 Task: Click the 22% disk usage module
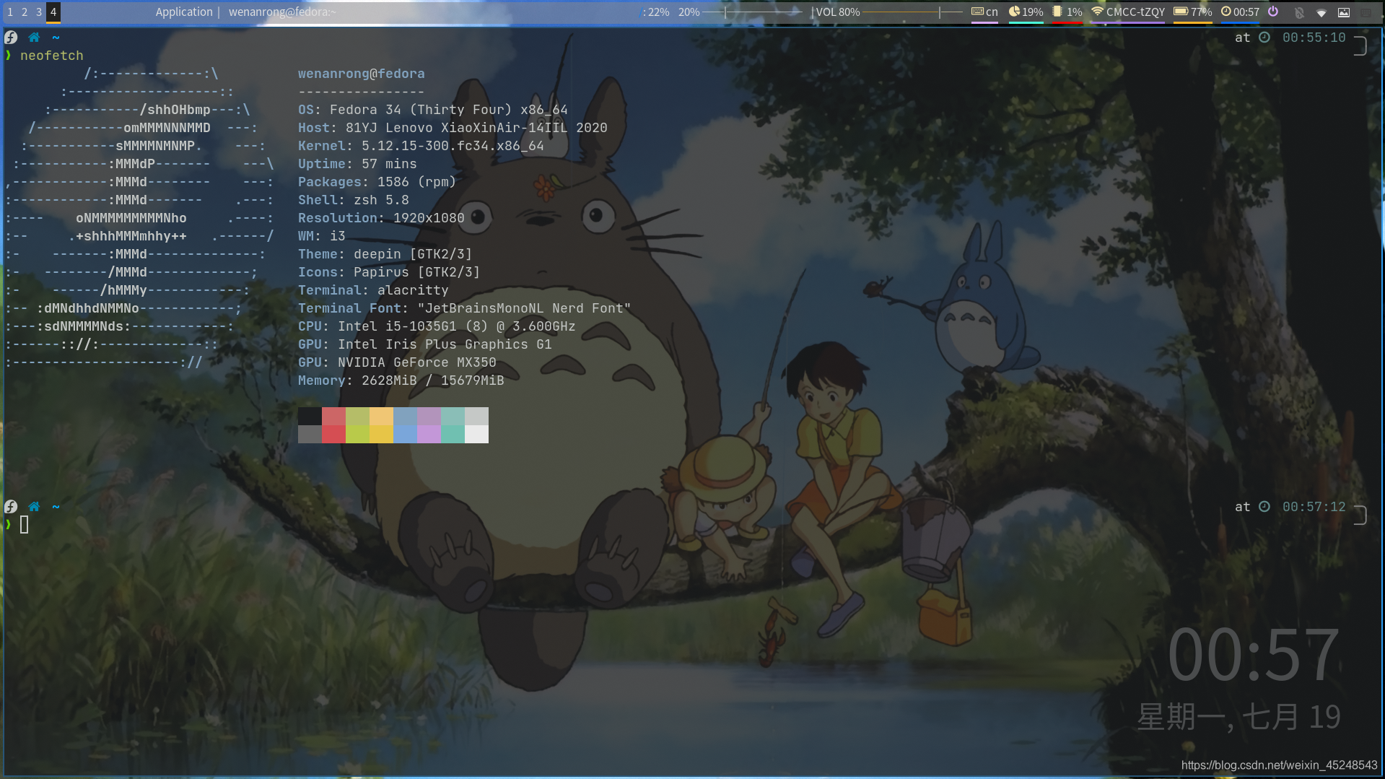point(655,12)
